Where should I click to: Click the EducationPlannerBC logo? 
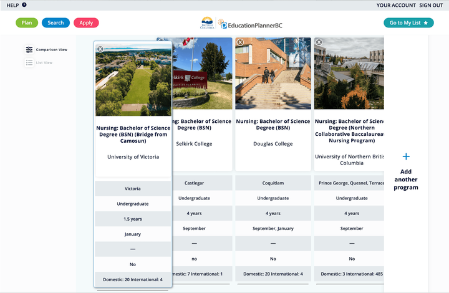coord(250,24)
